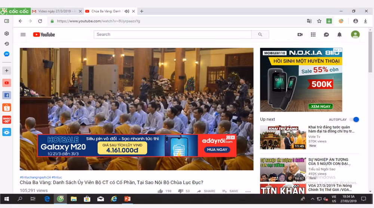This screenshot has height=208, width=374.
Task: Open Sự nghiệp ấn tượng video thumbnail
Action: pos(283,169)
